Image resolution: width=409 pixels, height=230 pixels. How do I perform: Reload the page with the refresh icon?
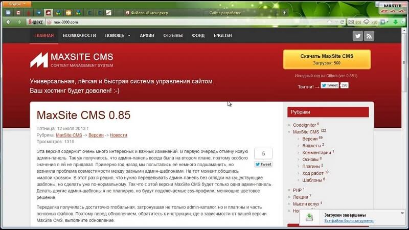[342, 22]
